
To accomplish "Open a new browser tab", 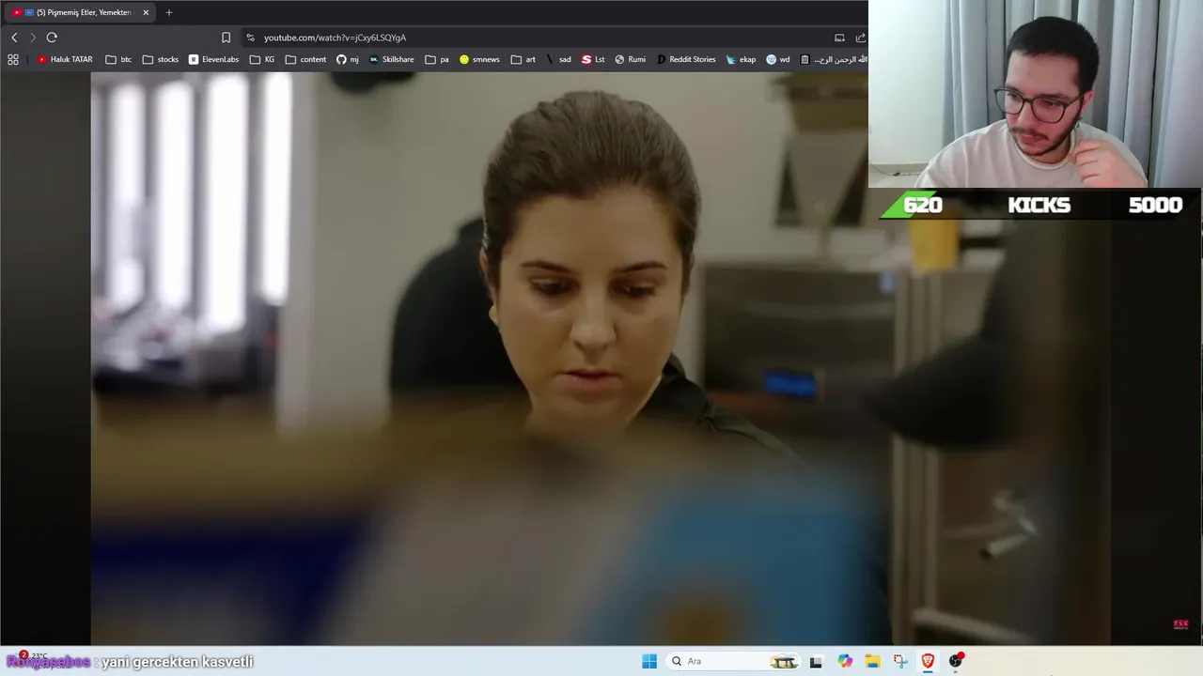I will pyautogui.click(x=169, y=12).
